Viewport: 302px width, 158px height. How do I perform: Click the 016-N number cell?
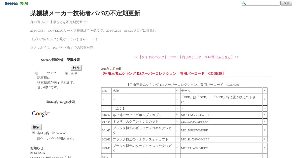[106, 115]
